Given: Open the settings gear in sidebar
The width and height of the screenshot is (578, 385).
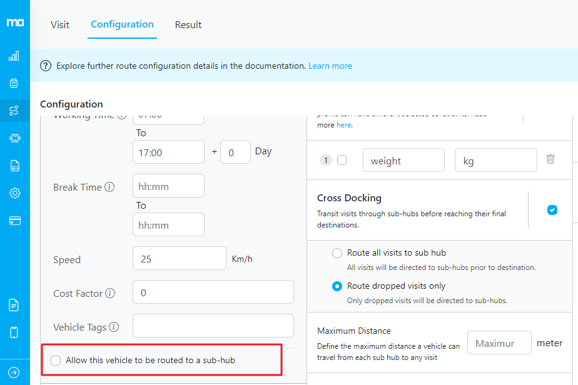Looking at the screenshot, I should (14, 193).
